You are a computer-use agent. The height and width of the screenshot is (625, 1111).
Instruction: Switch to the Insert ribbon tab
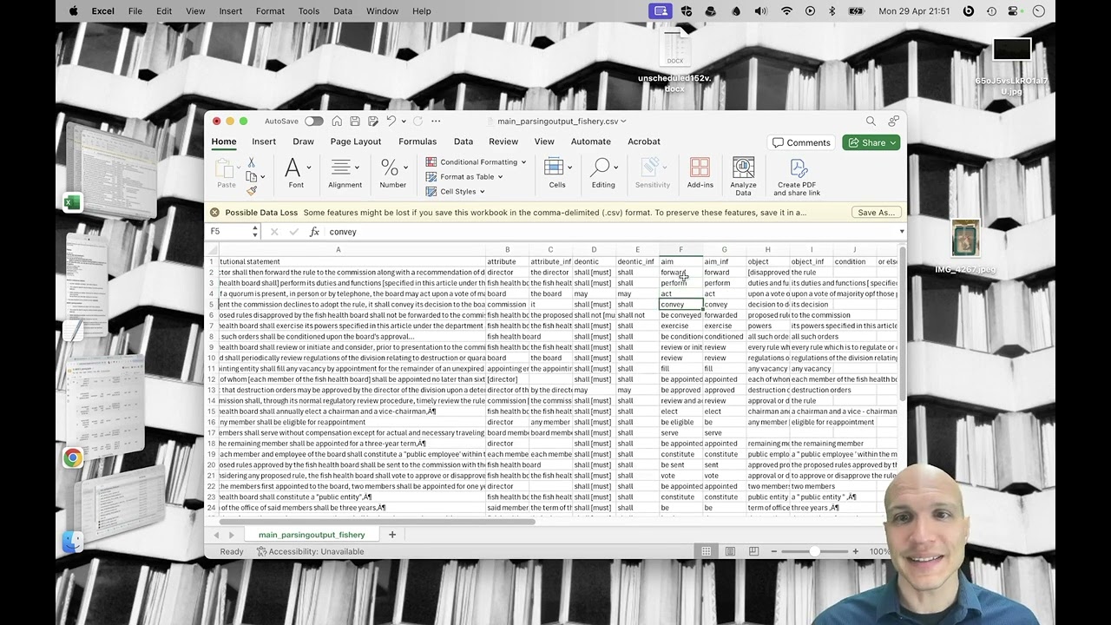264,141
